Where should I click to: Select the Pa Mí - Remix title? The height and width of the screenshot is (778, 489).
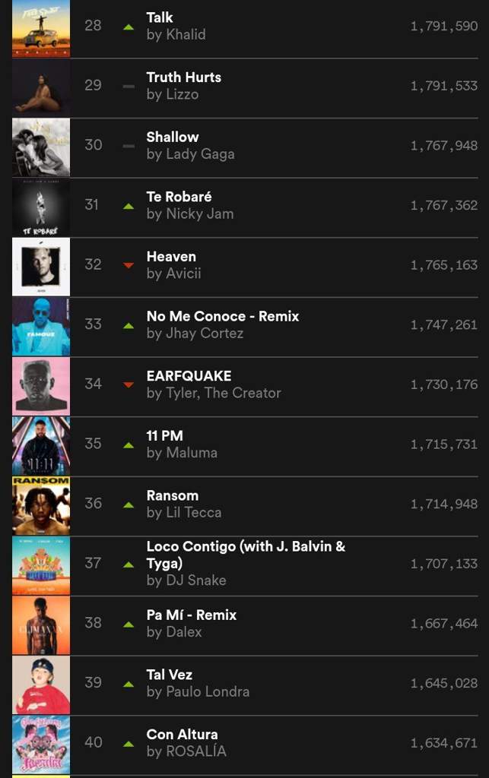(192, 615)
